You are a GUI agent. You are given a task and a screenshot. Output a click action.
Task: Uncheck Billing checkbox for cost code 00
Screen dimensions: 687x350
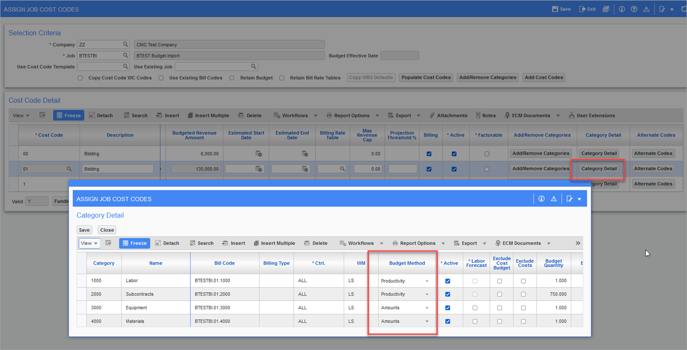point(429,154)
